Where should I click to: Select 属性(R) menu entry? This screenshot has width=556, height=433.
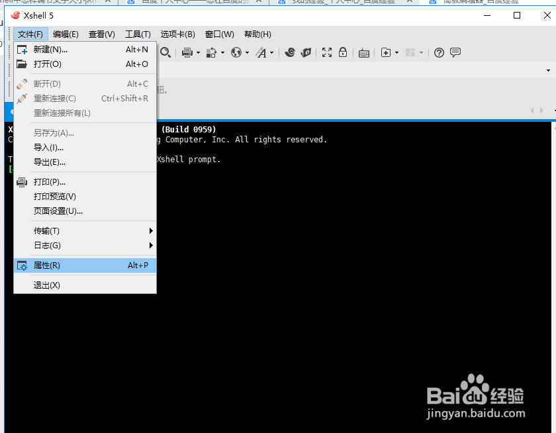coord(85,265)
